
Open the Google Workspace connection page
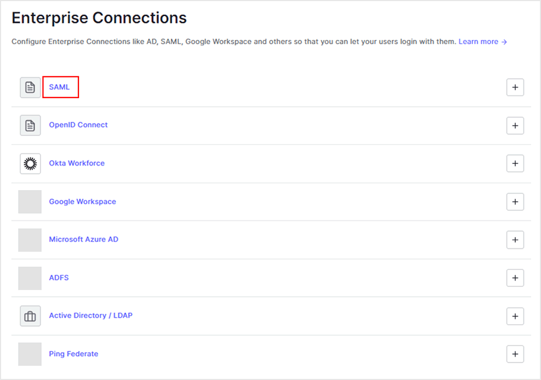pos(82,201)
